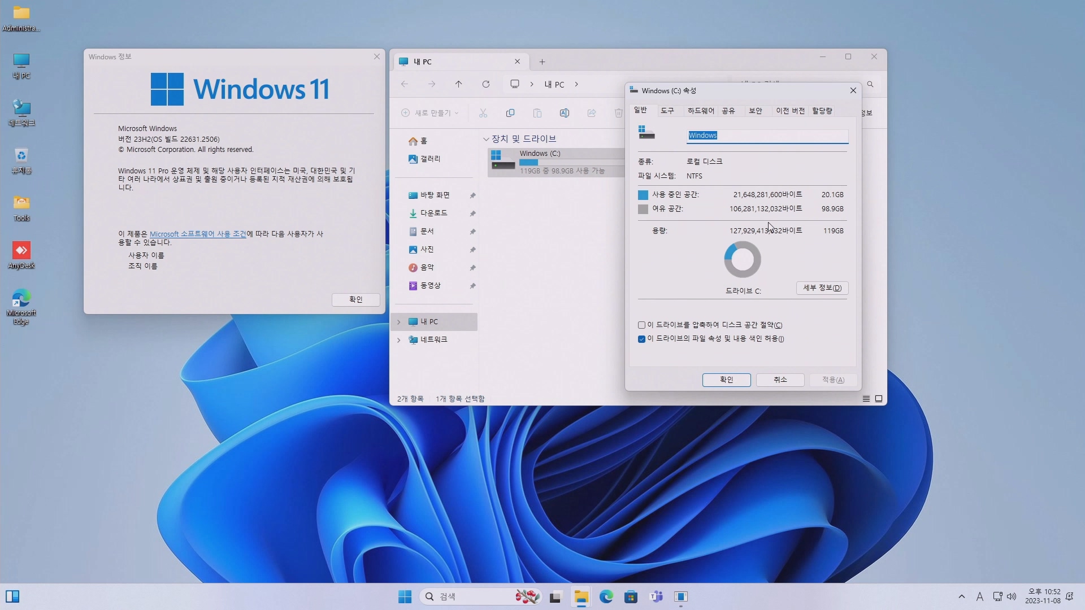Go back in File Explorer

[405, 84]
